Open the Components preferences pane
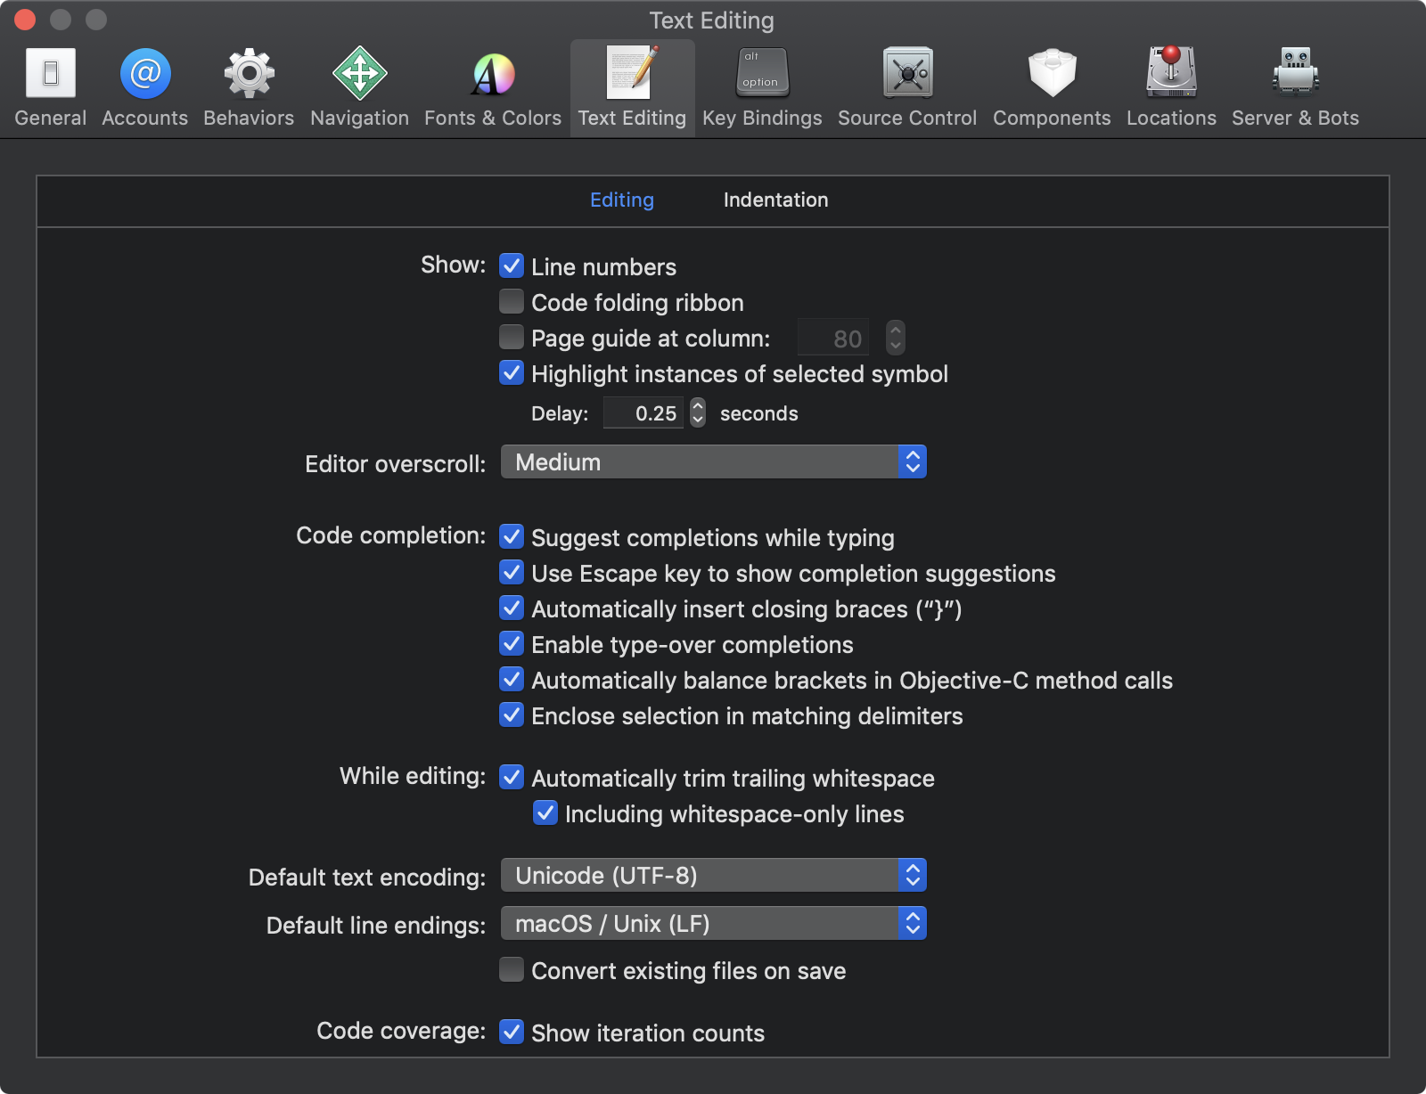1426x1094 pixels. [1052, 87]
